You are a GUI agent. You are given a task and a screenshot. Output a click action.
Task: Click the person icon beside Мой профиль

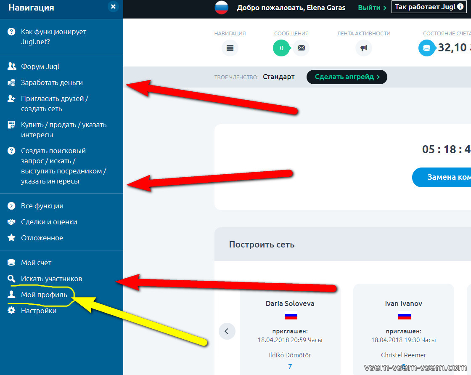click(x=11, y=295)
